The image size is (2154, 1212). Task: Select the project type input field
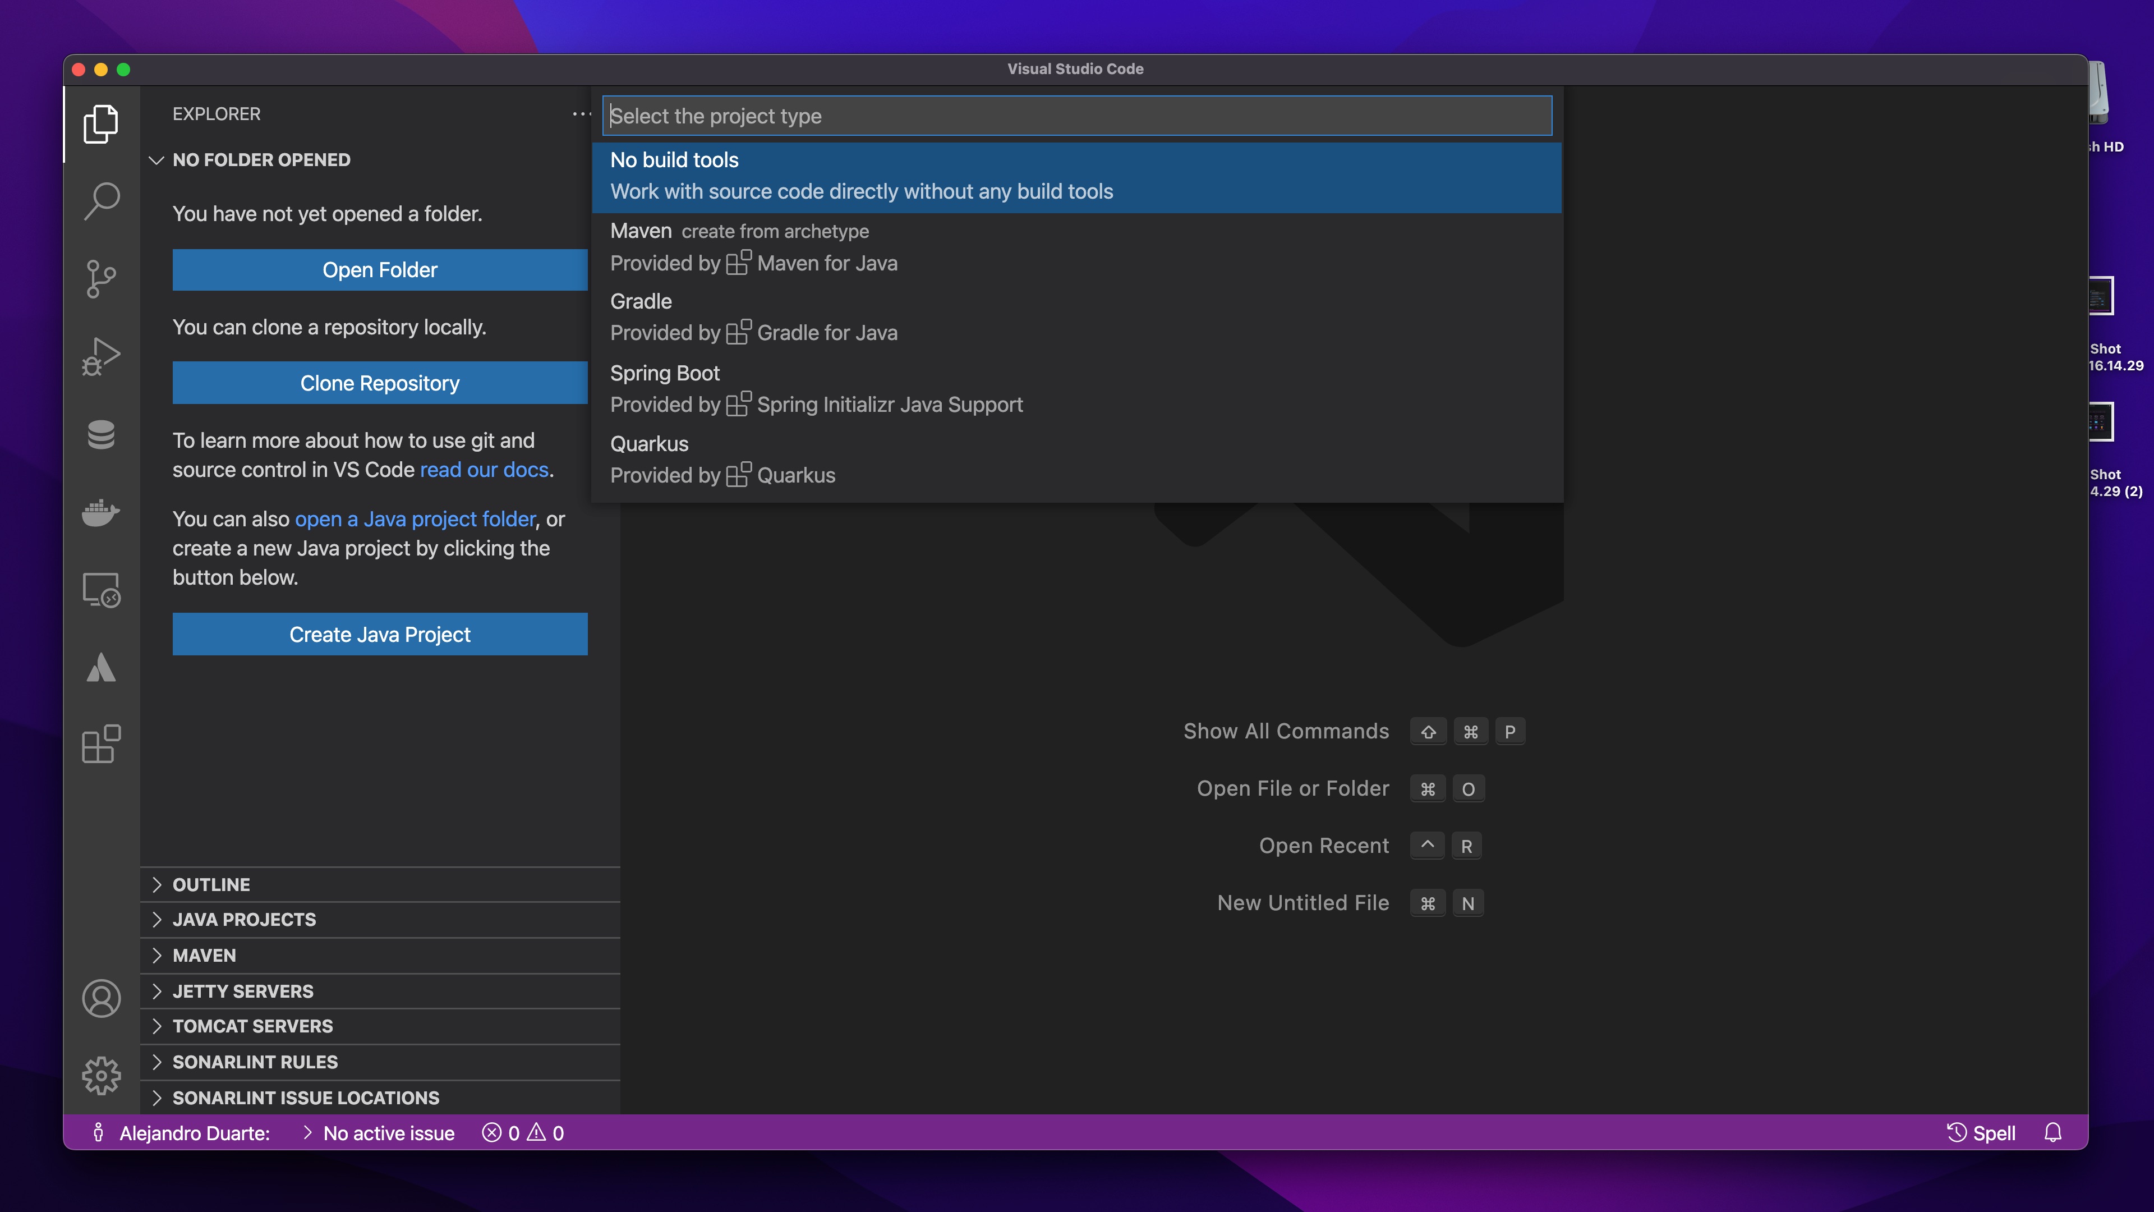point(1077,116)
